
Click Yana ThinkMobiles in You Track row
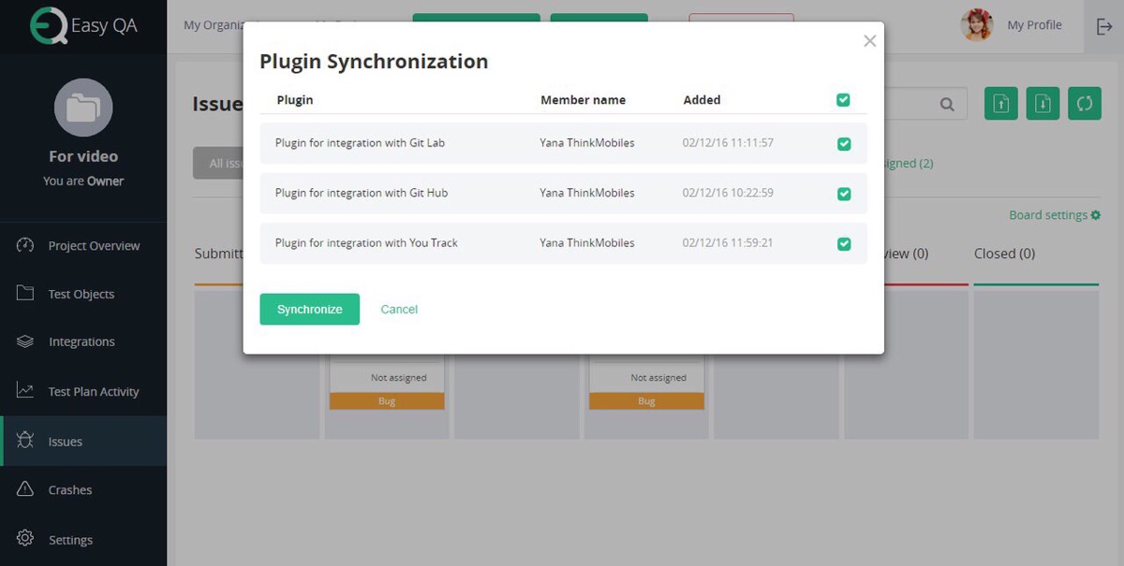[x=587, y=242]
